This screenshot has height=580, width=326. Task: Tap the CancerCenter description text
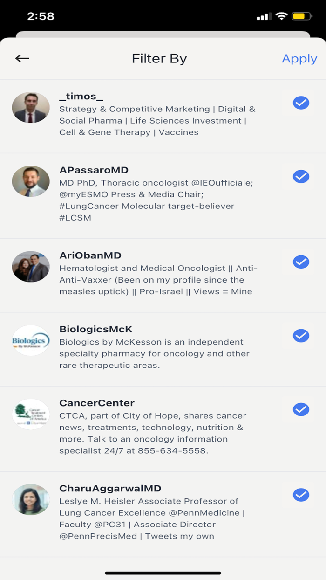[153, 433]
